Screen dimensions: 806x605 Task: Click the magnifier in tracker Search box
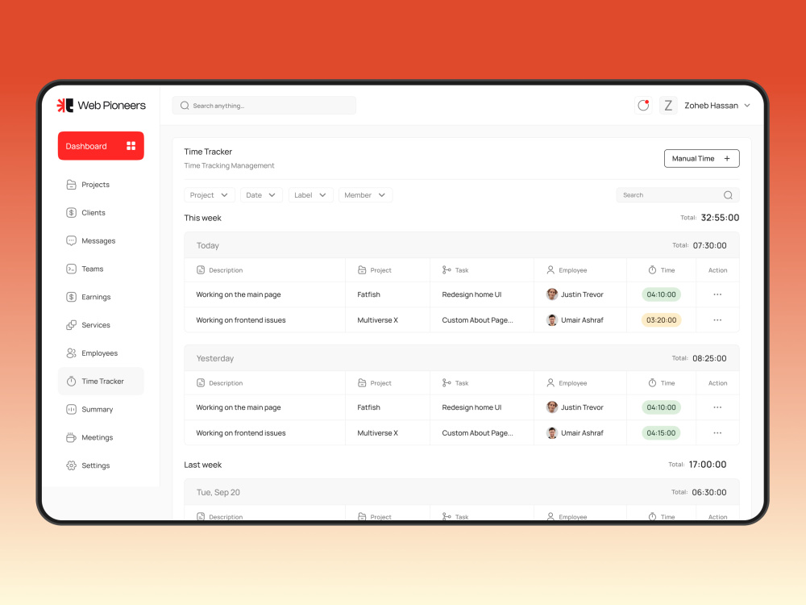(728, 195)
